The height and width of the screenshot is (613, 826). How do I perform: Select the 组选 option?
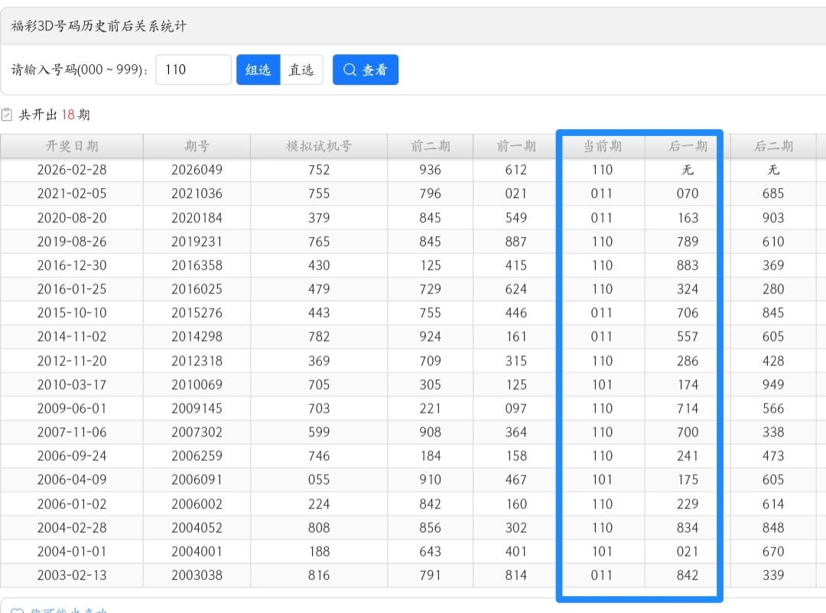coord(258,70)
